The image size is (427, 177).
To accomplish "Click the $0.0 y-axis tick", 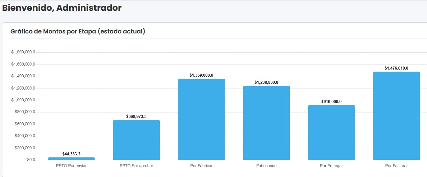I will 31,160.
